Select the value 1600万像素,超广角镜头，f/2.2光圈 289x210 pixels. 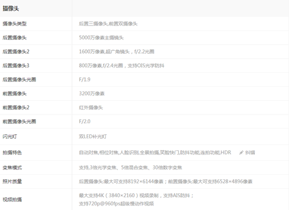pyautogui.click(x=117, y=51)
